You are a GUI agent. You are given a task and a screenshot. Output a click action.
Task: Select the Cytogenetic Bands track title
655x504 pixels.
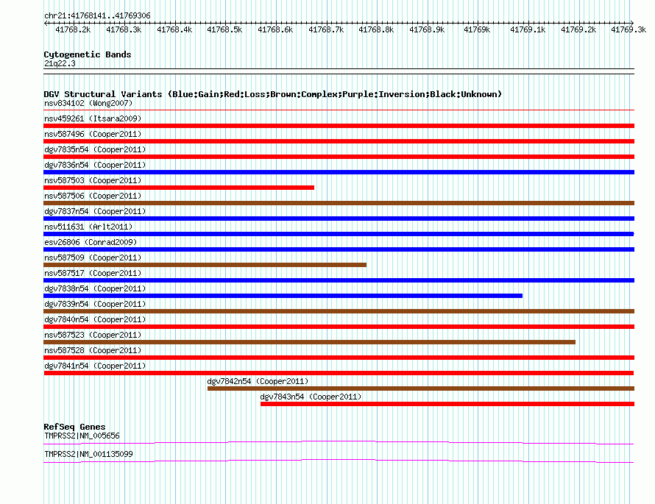pos(88,54)
